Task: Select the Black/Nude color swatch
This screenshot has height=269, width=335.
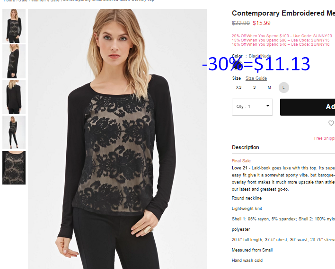Action: point(238,65)
